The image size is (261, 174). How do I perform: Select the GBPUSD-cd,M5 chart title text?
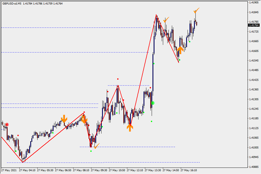click(x=12, y=4)
